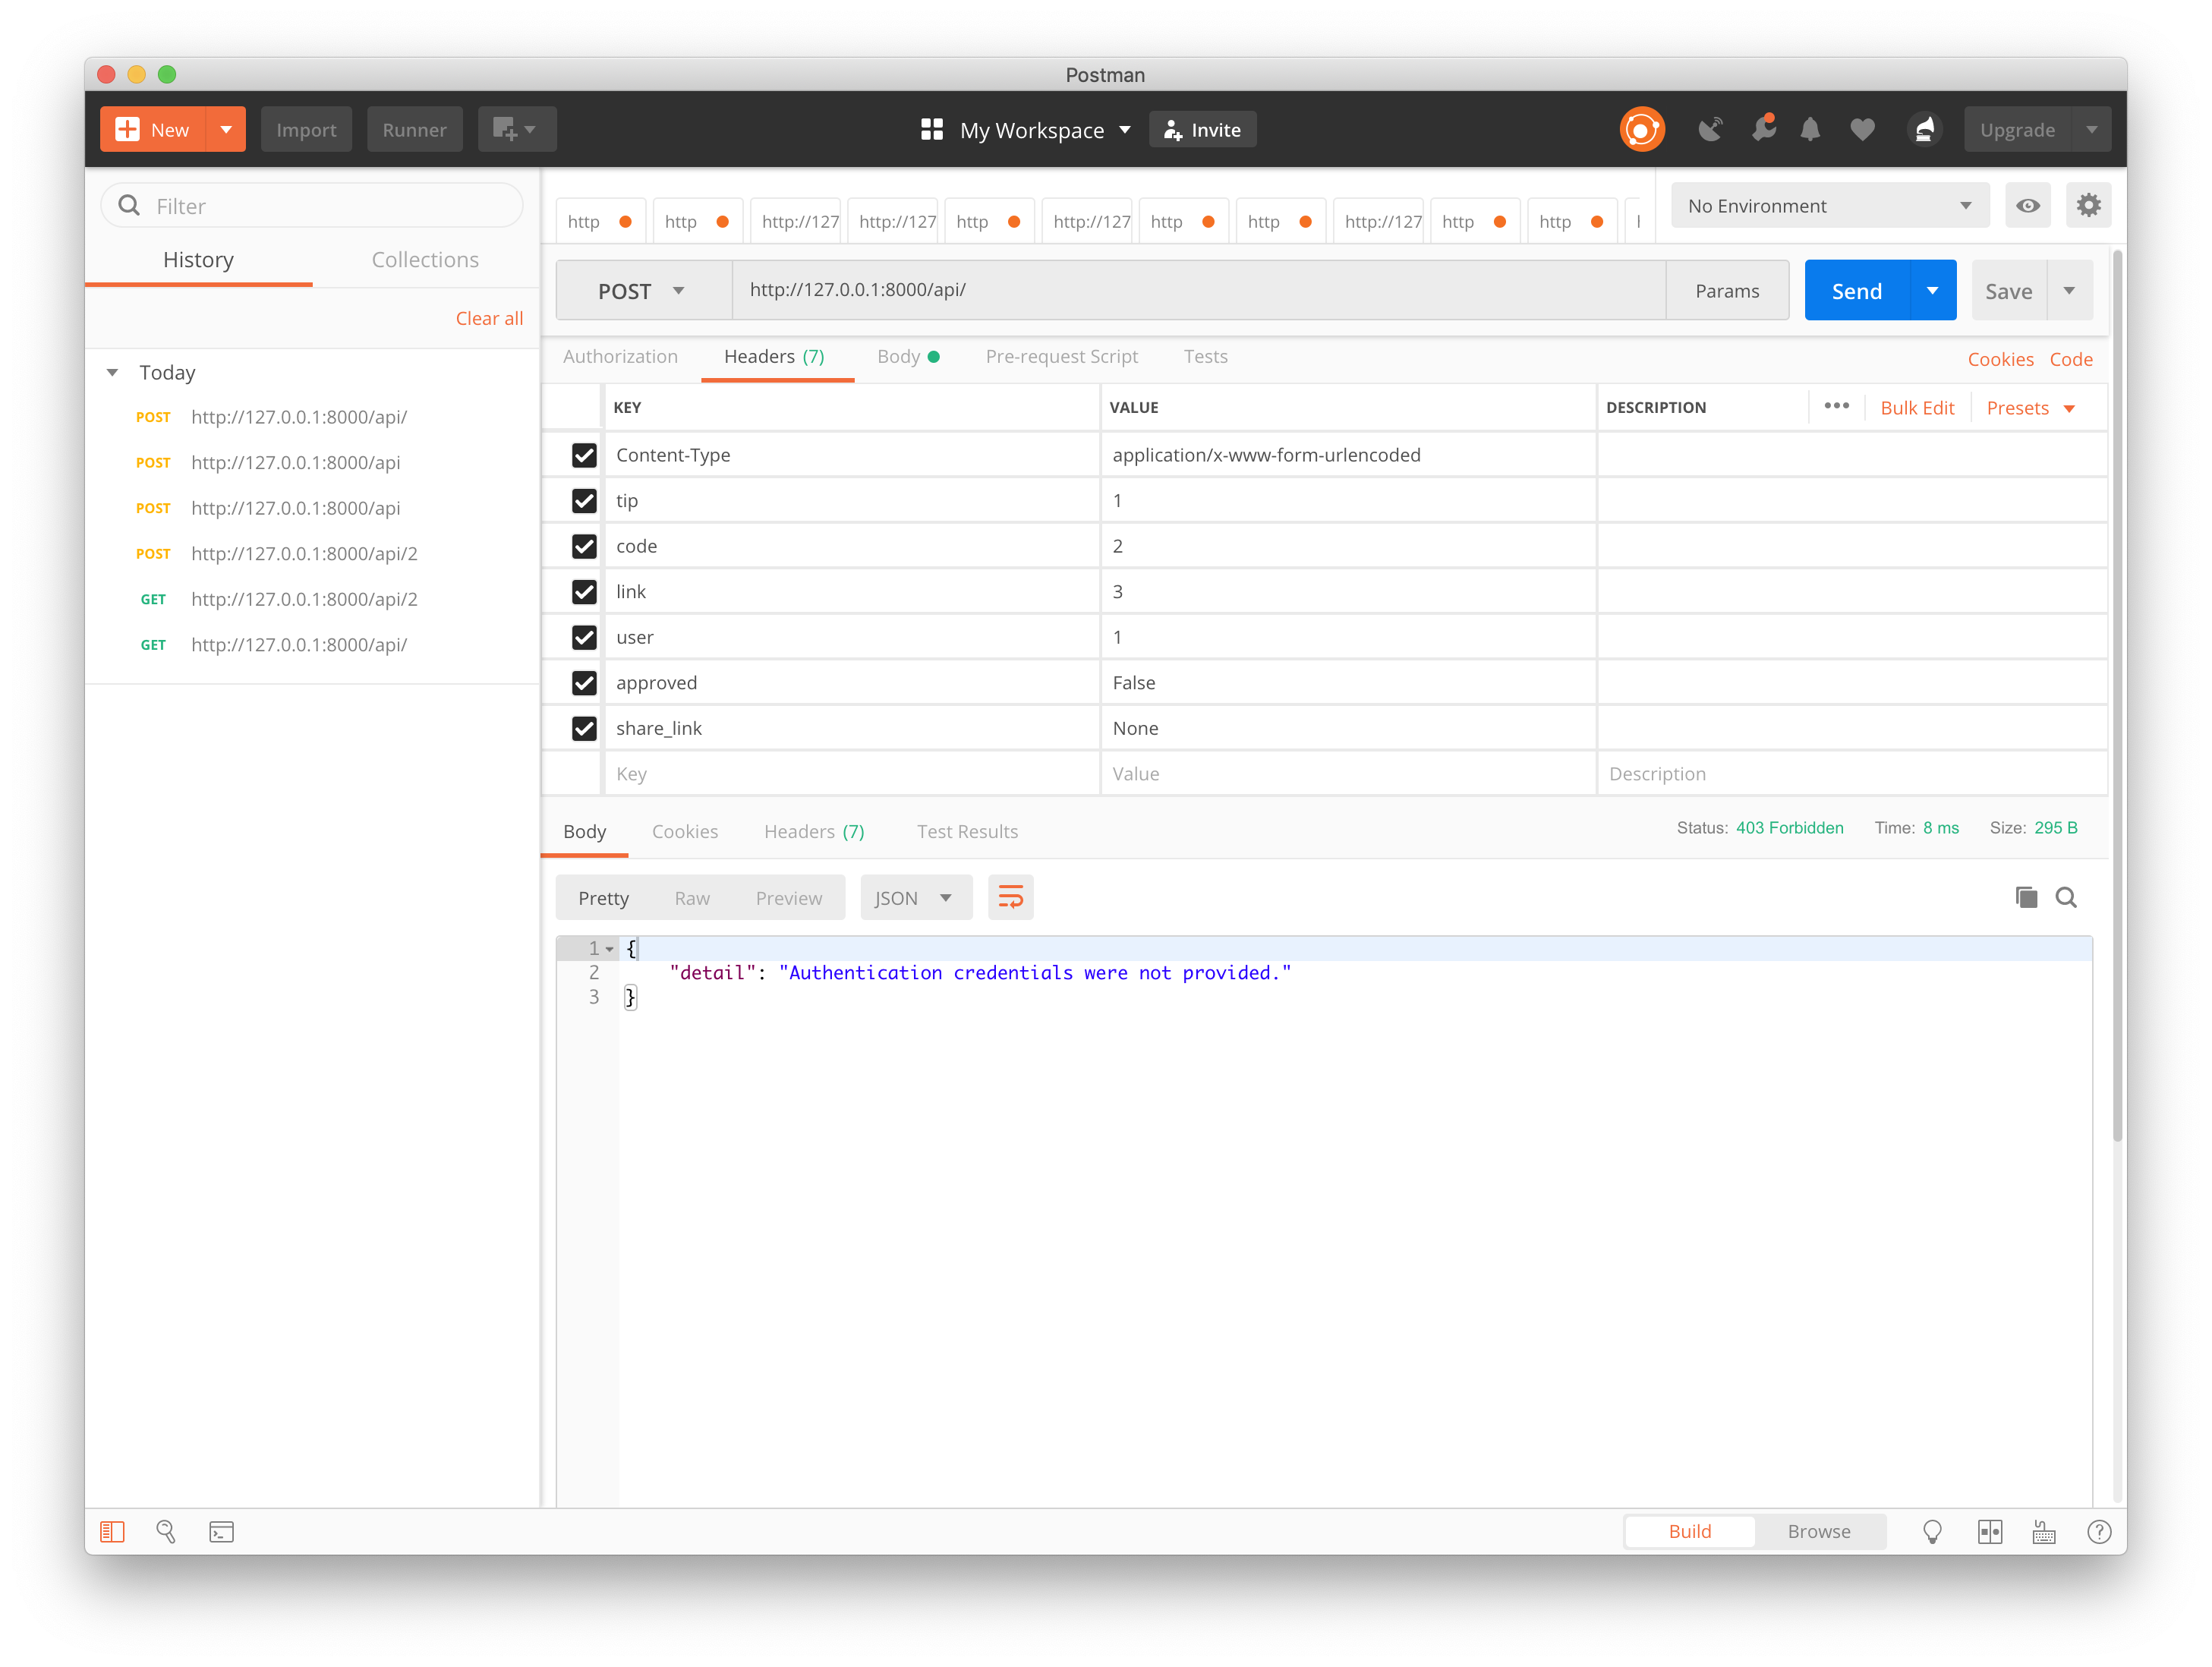Open the Pre-request Script tab
The image size is (2212, 1667).
point(1061,357)
